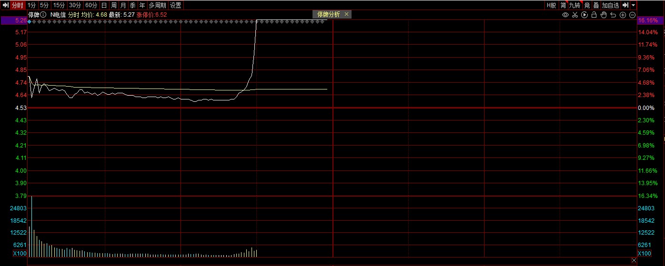Select the 年 yearly chart tab
This screenshot has height=266, width=665.
tap(142, 5)
